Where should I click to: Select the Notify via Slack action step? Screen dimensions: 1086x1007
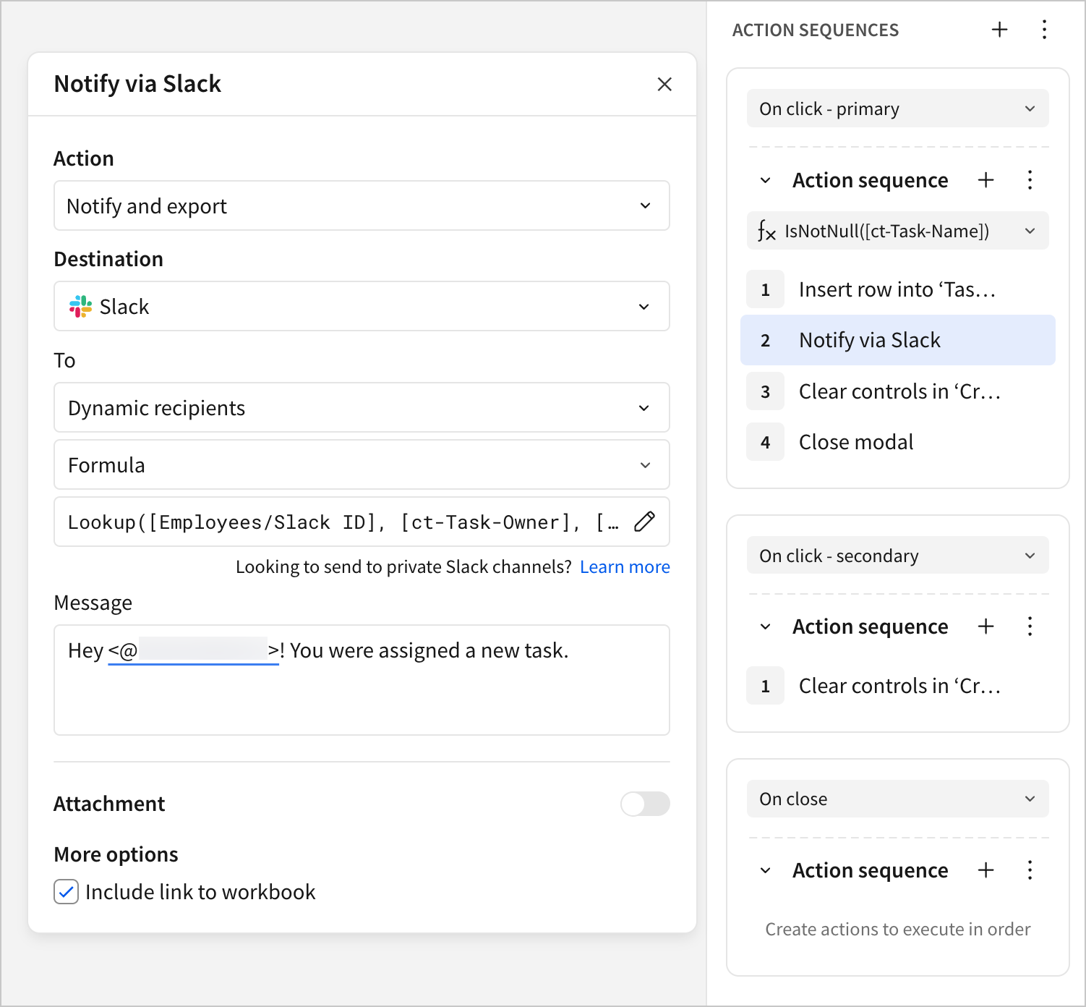[x=897, y=340]
